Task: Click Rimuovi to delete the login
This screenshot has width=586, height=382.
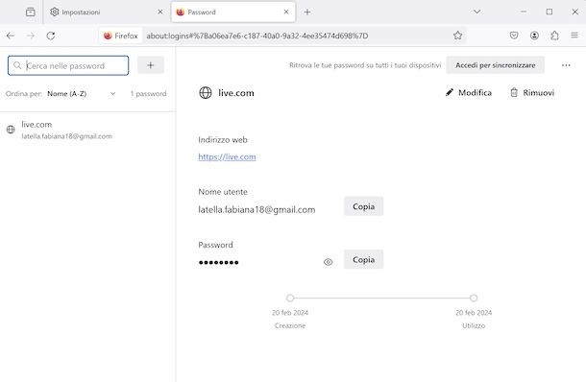Action: tap(532, 92)
